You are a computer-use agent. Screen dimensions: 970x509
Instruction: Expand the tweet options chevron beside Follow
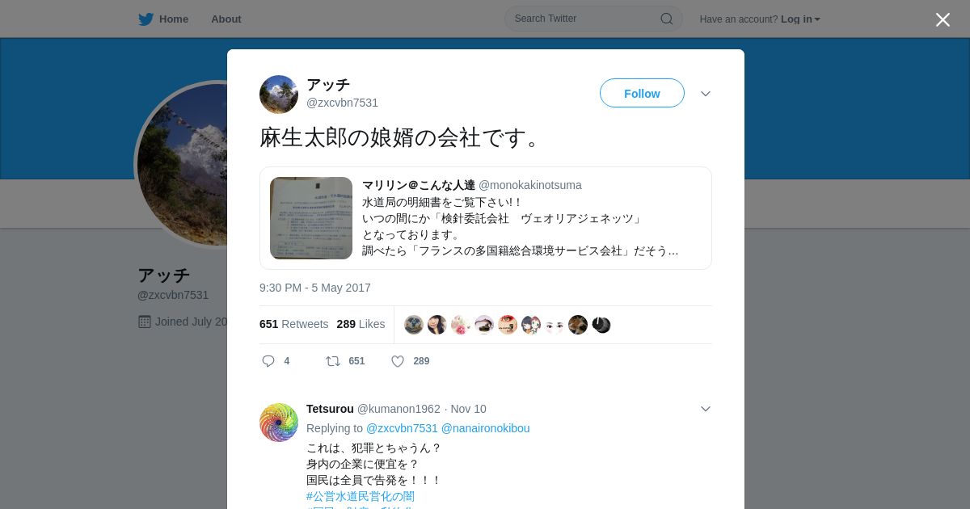pos(706,94)
